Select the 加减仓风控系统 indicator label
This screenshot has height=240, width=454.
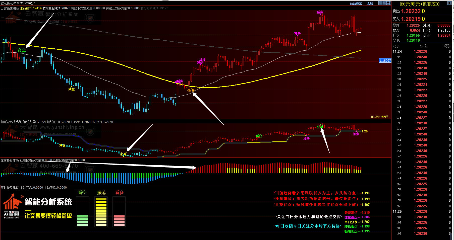click(x=11, y=122)
